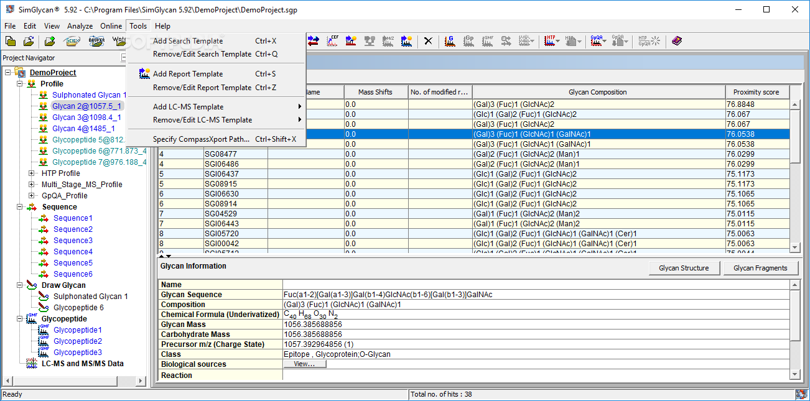810x401 pixels.
Task: Collapse the Glycopeptide tree node
Action: click(19, 319)
